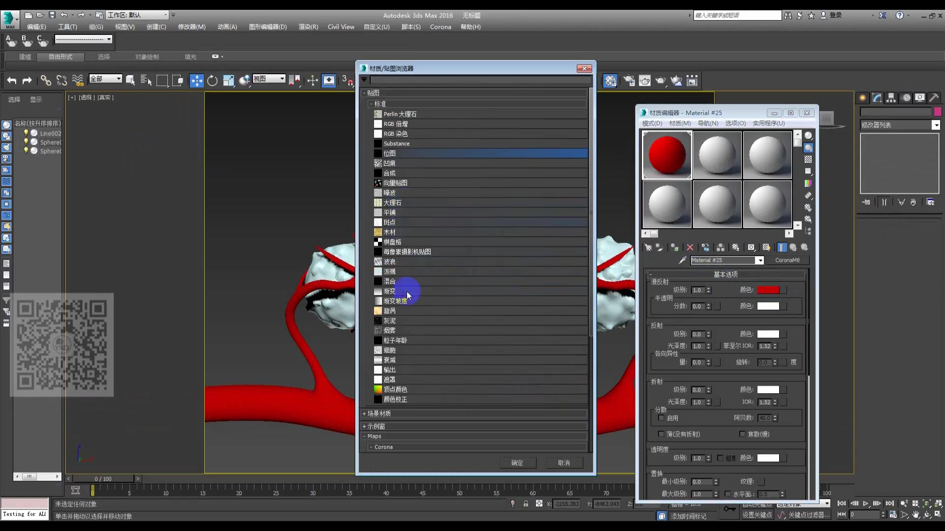Open the 导航(N) menu in material editor

click(708, 123)
